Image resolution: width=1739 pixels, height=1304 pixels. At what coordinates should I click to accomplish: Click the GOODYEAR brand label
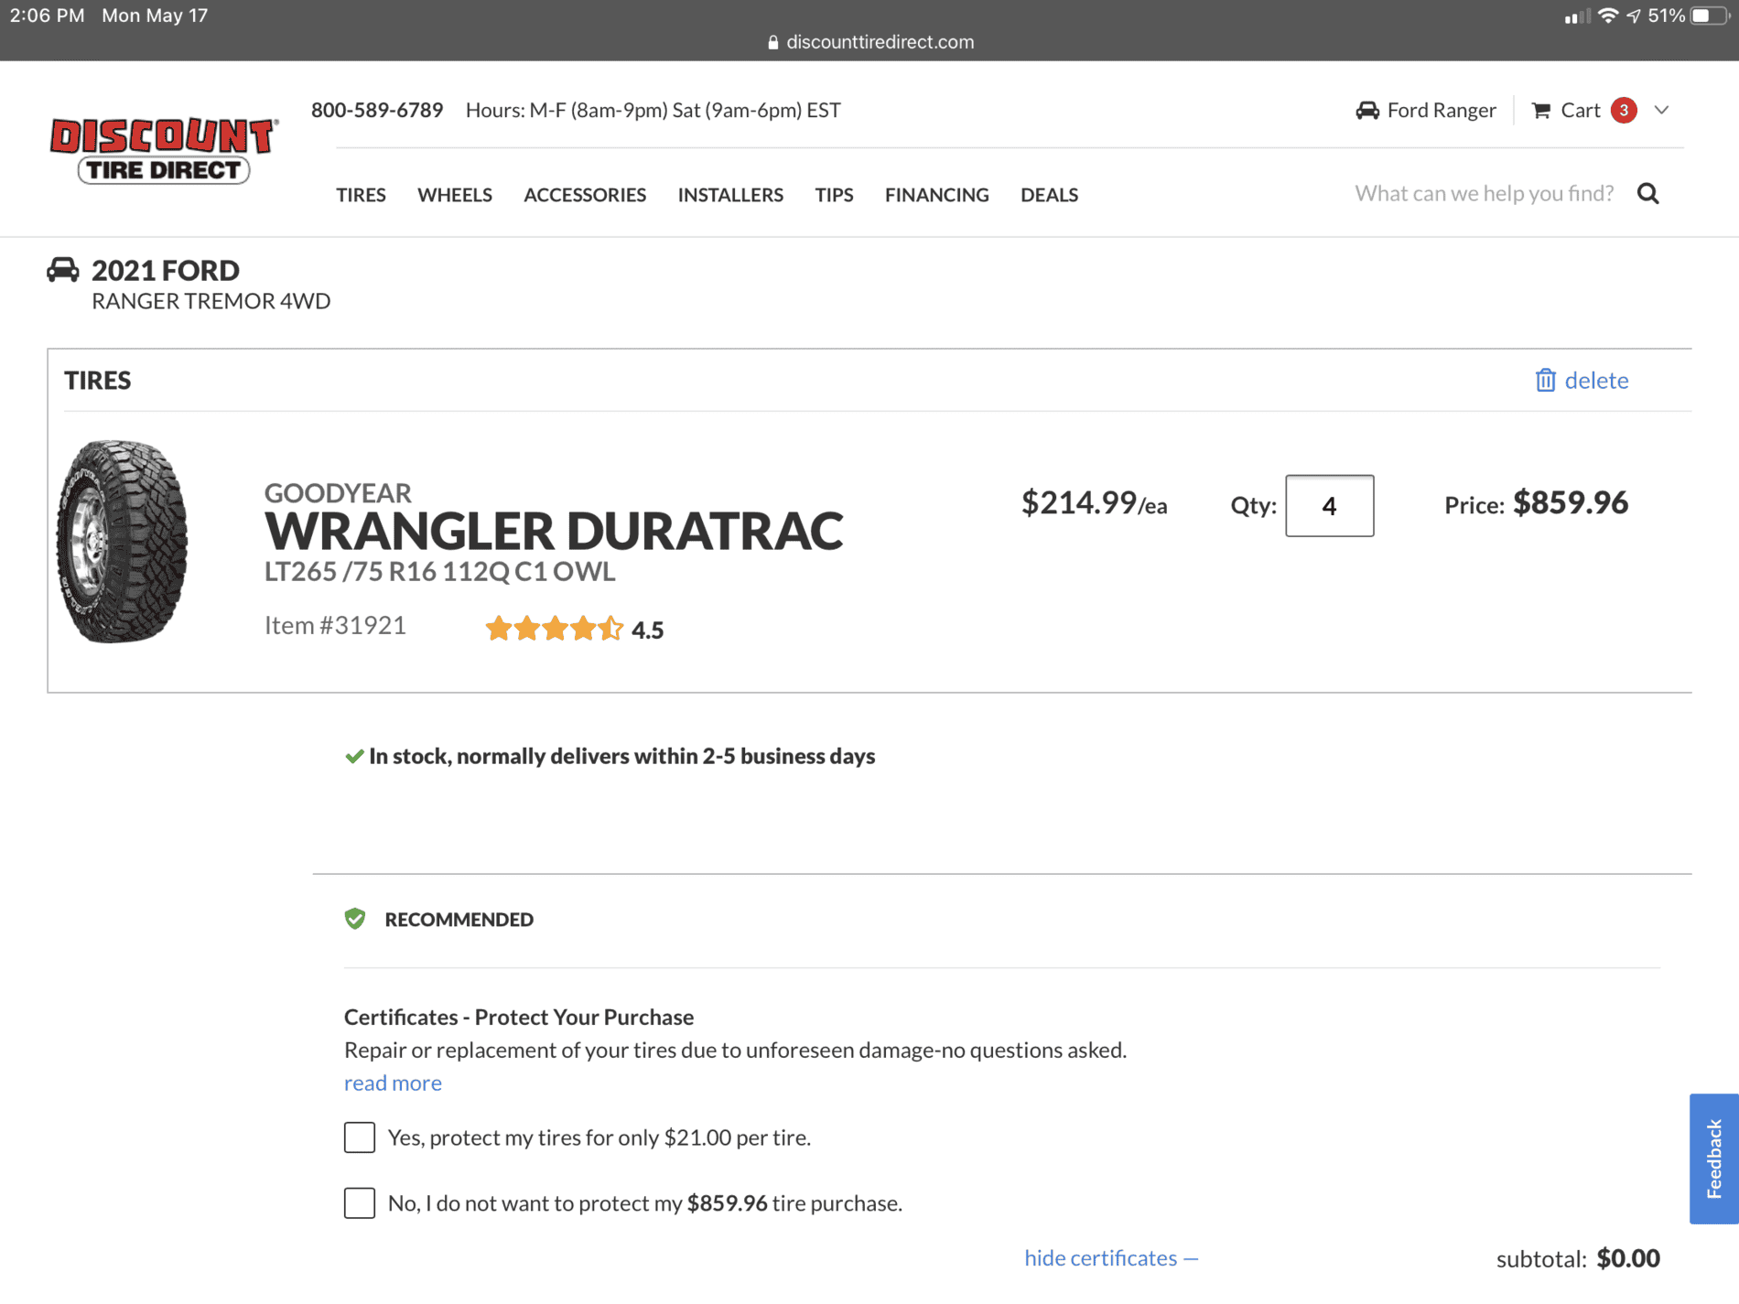[x=338, y=493]
